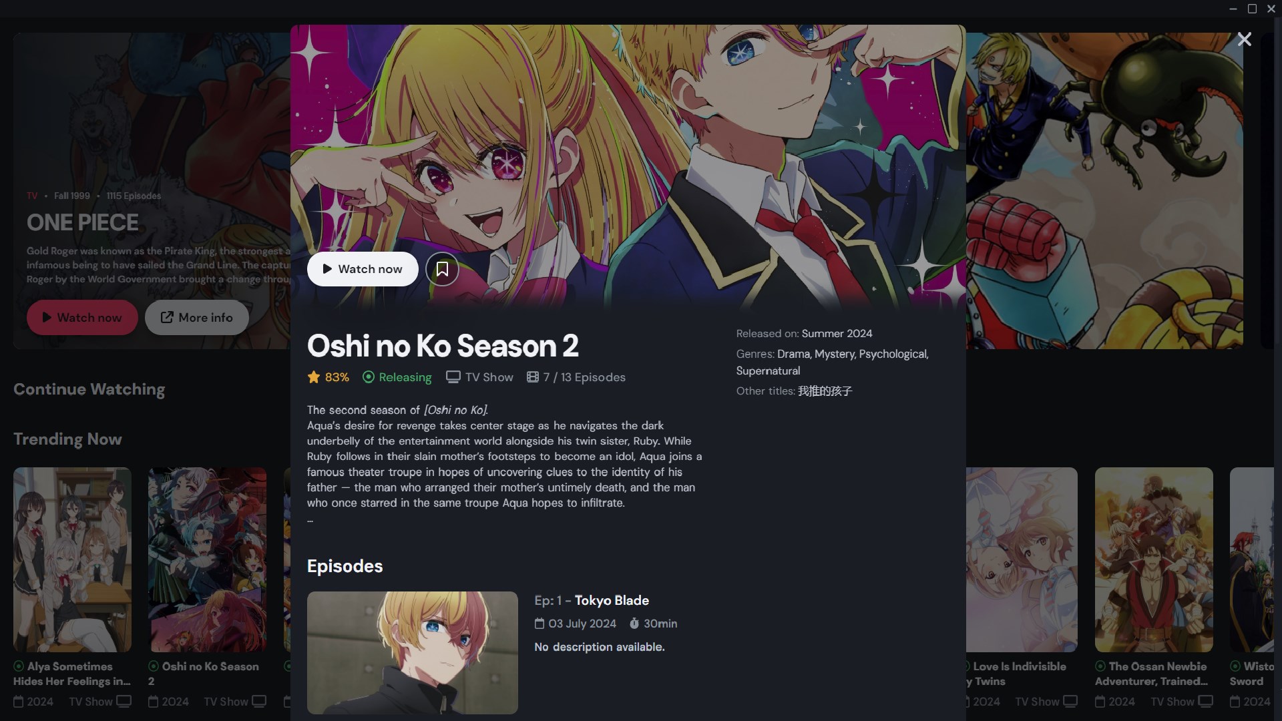
Task: Select the Love Is Indivisible by Twins title
Action: pyautogui.click(x=1016, y=674)
